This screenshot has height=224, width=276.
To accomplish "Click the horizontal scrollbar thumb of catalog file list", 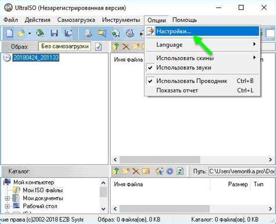I will click(x=165, y=209).
